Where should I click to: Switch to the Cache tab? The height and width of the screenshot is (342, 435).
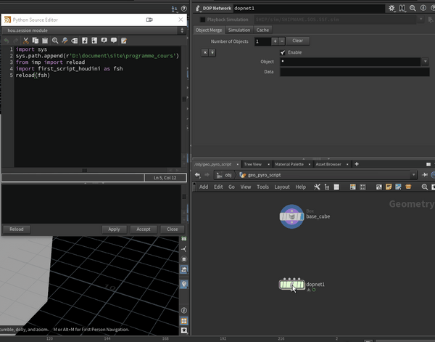[x=262, y=30]
